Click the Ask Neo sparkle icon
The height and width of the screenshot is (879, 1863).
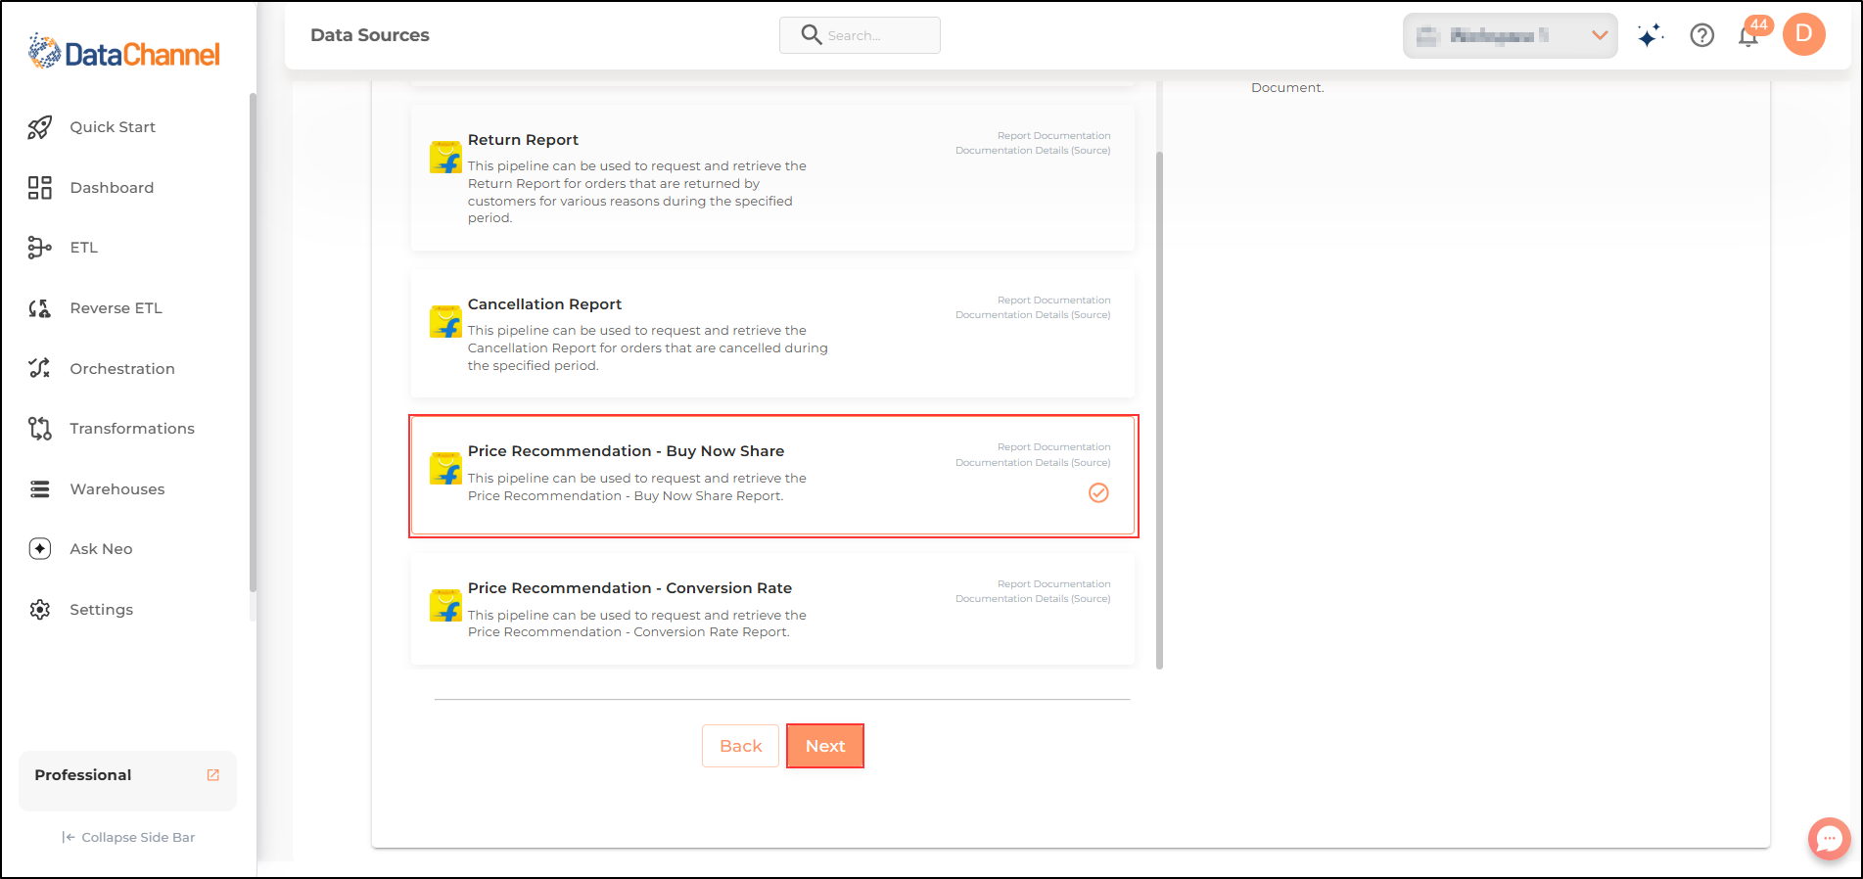point(39,549)
